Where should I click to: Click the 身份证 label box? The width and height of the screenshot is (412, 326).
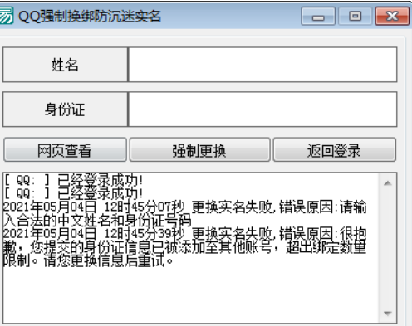(x=65, y=109)
